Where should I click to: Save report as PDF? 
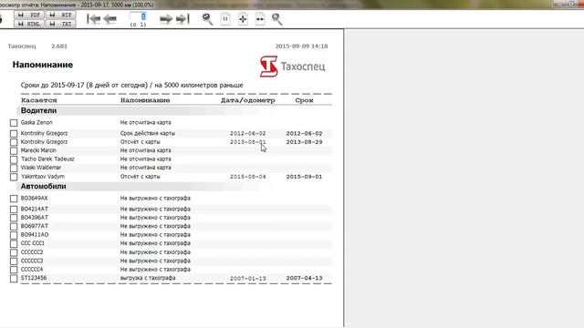[29, 15]
